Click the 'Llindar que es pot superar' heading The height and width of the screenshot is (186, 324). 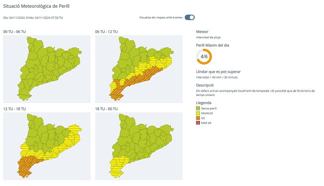point(218,72)
